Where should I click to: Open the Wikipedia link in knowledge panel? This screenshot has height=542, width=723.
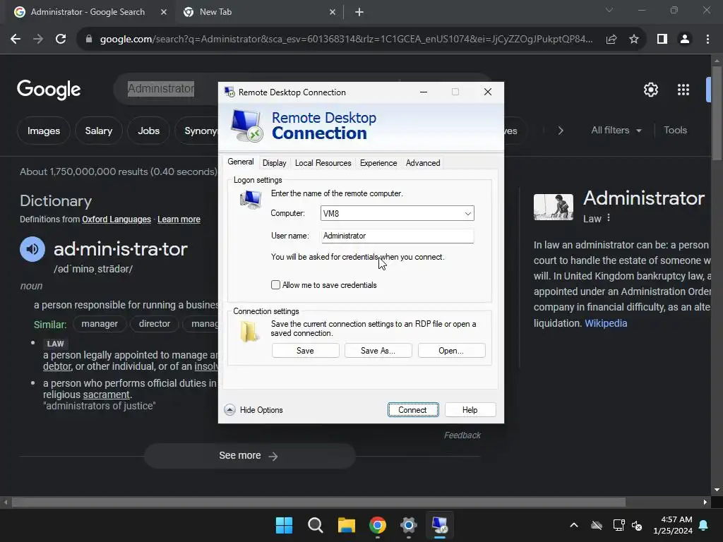605,323
